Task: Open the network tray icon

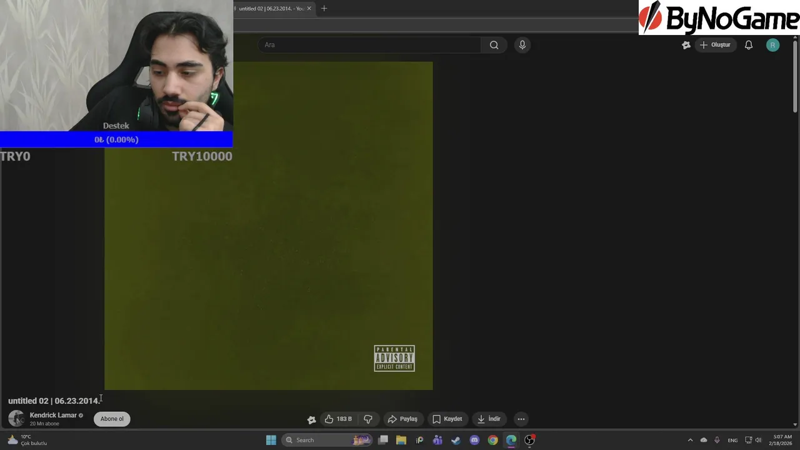Action: tap(749, 440)
